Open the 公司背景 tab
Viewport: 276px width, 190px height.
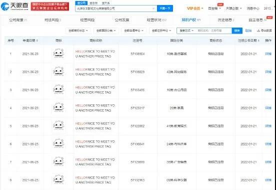(18, 20)
